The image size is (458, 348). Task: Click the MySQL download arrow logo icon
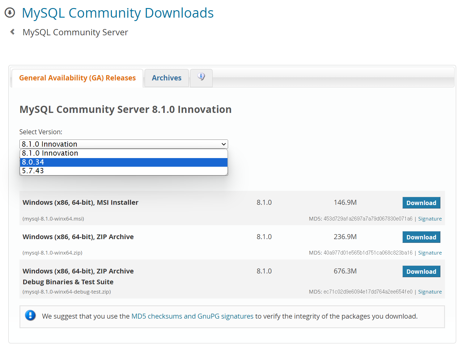click(x=10, y=12)
